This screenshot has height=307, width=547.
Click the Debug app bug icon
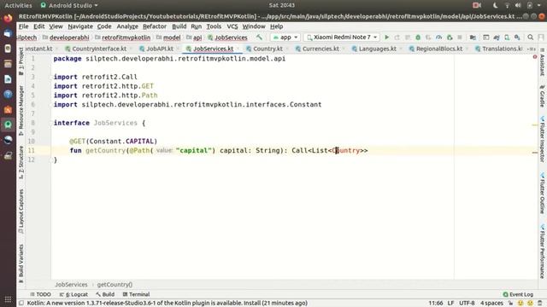418,38
